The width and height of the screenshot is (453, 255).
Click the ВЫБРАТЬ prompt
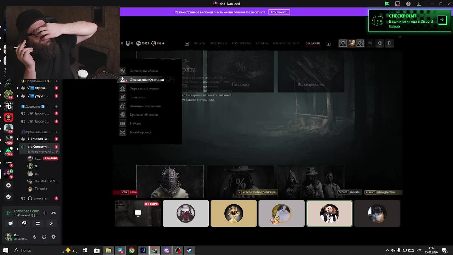(349, 192)
